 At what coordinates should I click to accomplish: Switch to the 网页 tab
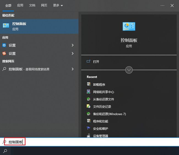[44, 5]
